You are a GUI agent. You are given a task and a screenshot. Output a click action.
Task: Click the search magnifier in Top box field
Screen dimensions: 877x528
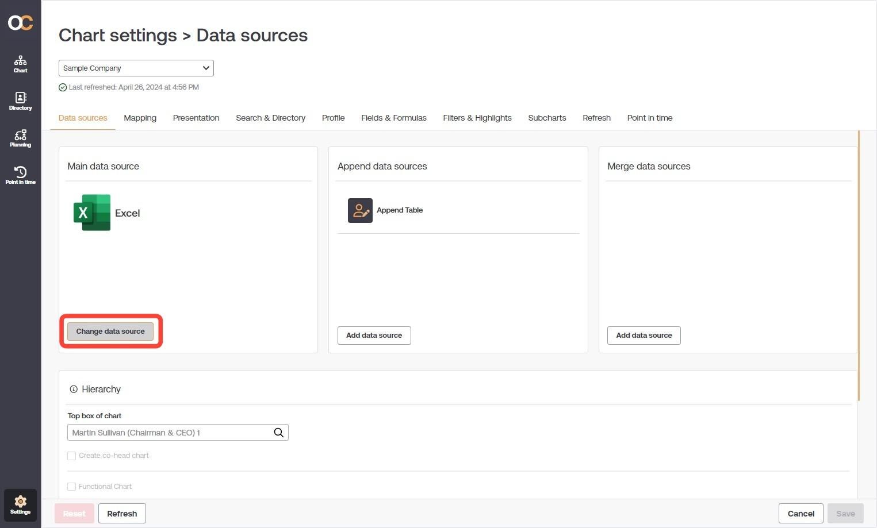tap(279, 433)
